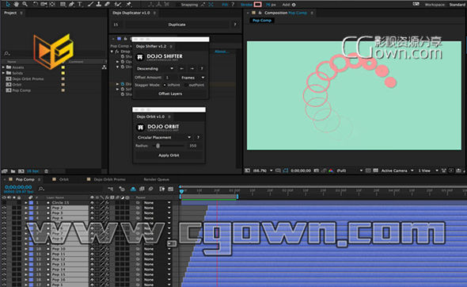Select the Zoom magnifier tool
The image size is (467, 287).
click(25, 4)
